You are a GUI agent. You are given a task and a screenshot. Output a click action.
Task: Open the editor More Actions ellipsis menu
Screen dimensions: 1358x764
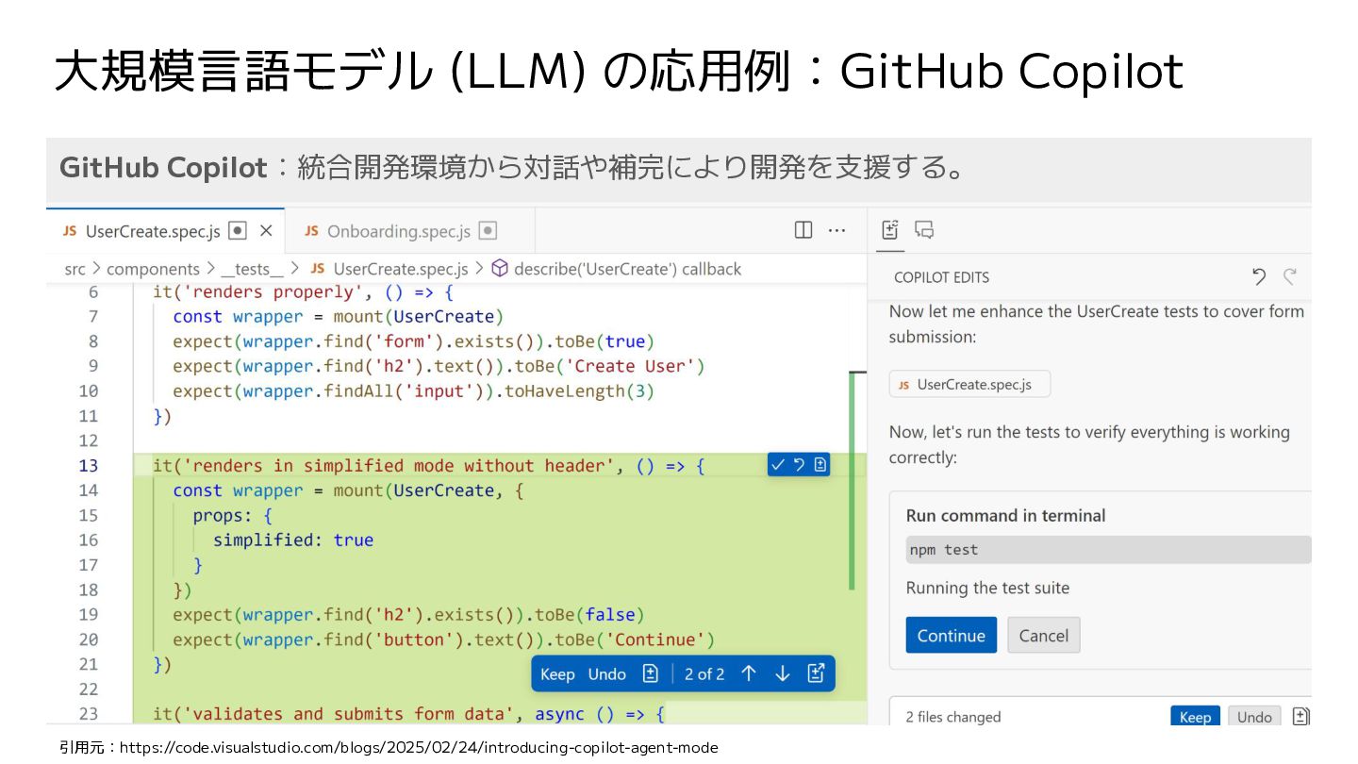pos(836,230)
